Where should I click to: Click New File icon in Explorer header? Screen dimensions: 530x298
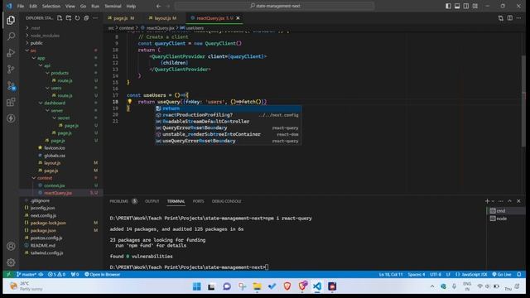(60, 18)
